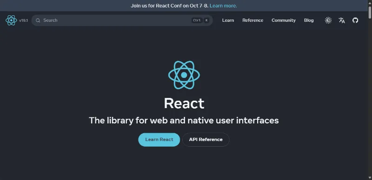
Task: Click the React heading text
Action: pos(184,103)
